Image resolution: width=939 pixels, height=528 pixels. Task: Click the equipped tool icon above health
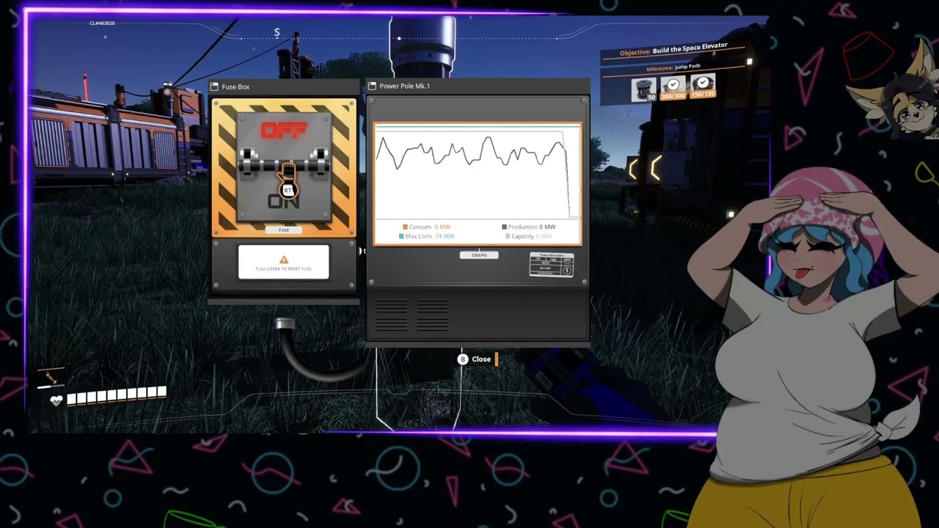click(x=51, y=378)
